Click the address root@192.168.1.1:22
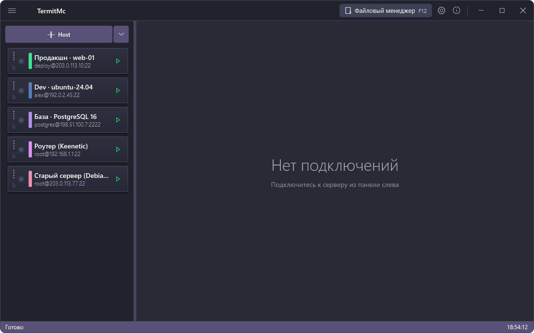 point(58,154)
